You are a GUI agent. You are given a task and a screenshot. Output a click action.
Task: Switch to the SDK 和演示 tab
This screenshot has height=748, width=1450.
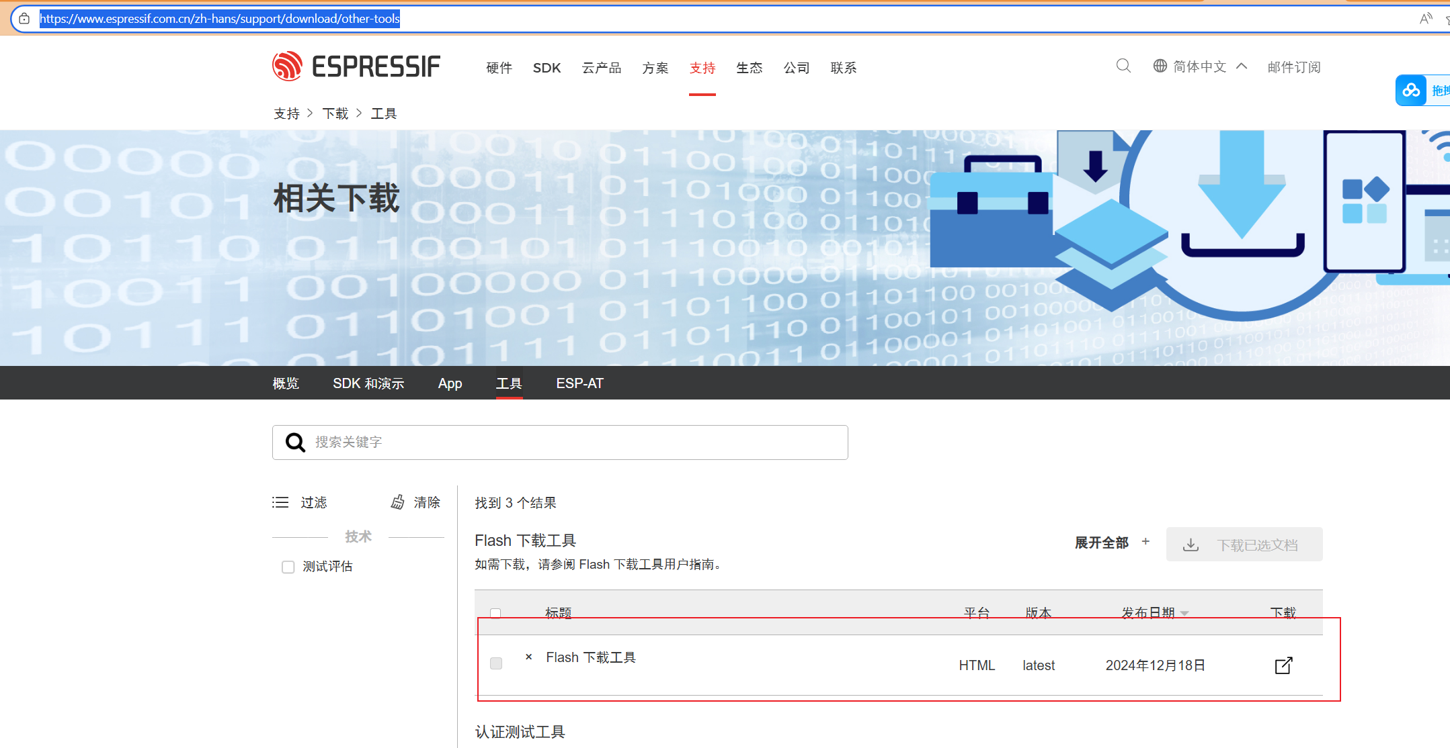coord(368,383)
